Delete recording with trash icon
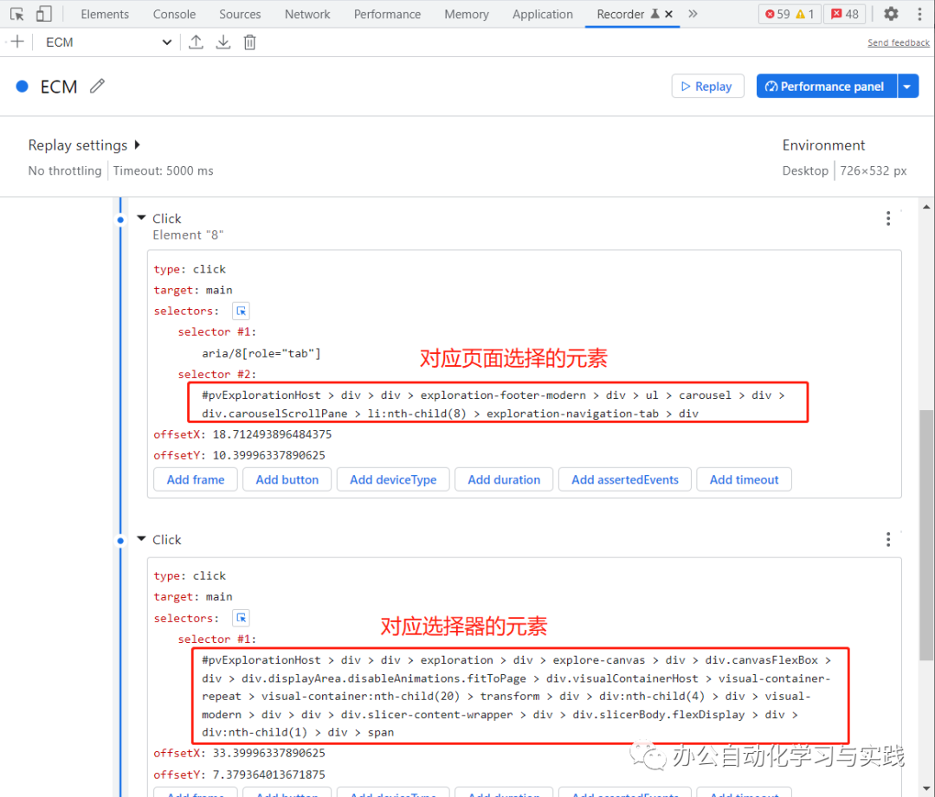Viewport: 935px width, 797px height. click(x=250, y=42)
